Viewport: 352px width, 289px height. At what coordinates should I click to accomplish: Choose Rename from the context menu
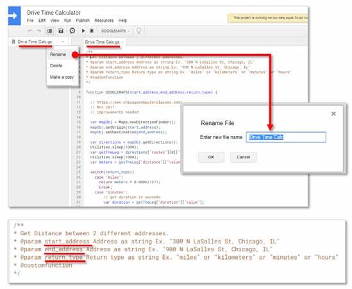[x=58, y=54]
